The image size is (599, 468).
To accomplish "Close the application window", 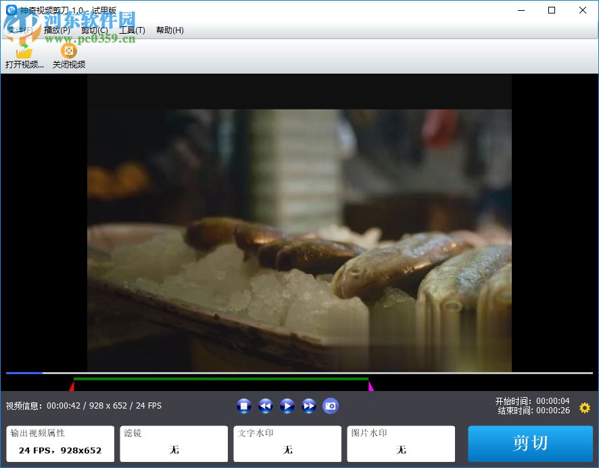I will point(583,10).
